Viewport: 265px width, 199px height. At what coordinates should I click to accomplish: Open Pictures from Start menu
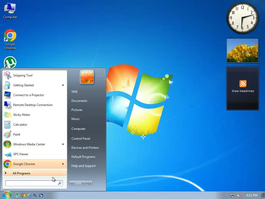(x=77, y=110)
